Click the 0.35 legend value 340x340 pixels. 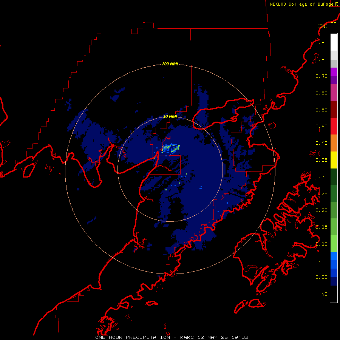point(321,160)
